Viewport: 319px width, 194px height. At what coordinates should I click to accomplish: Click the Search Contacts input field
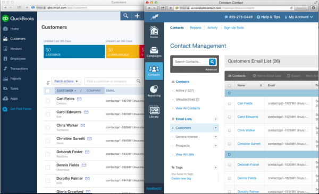[x=191, y=62]
